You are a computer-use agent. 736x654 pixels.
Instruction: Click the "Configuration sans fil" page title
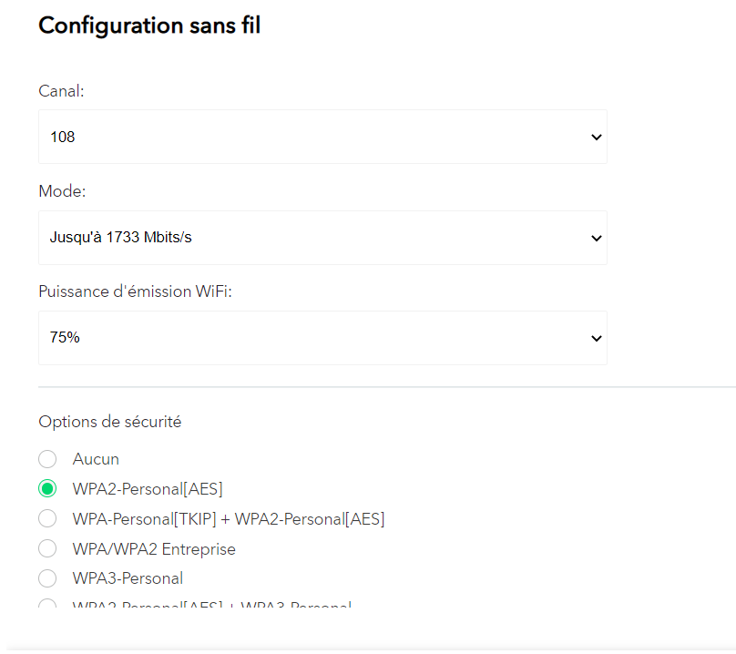[149, 26]
